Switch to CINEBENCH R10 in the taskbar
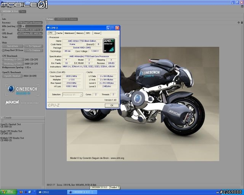This screenshot has width=244, height=195. point(82,192)
